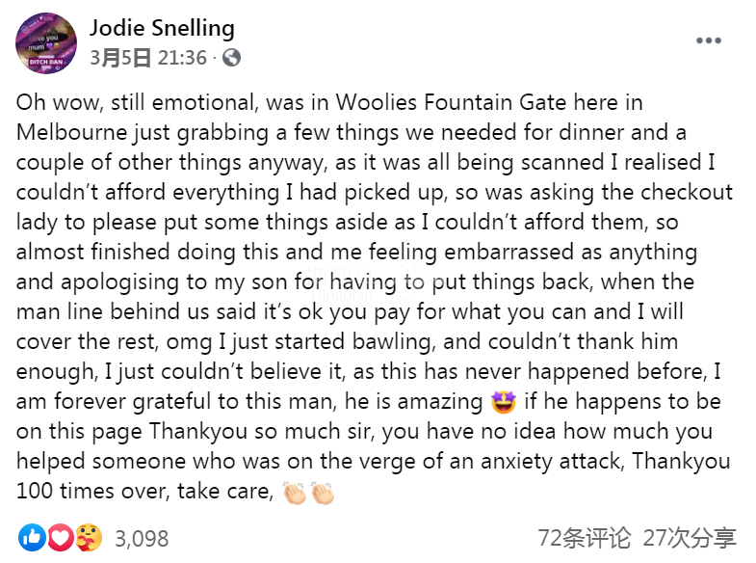The height and width of the screenshot is (563, 756).
Task: Open the 72条评论 comments link
Action: click(584, 538)
